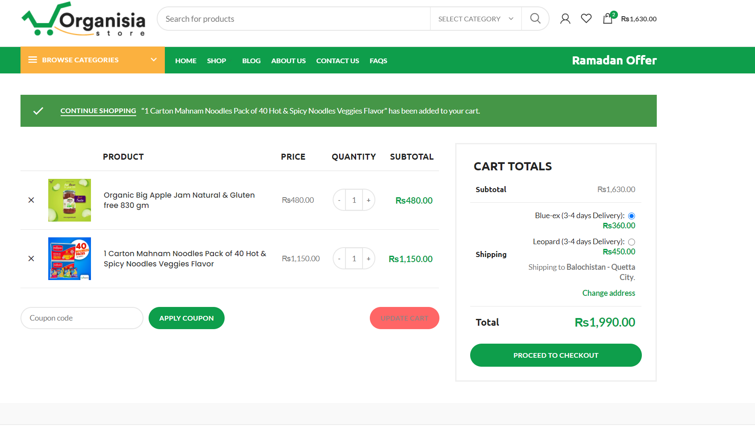Open the Shop menu item
755x438 pixels.
tap(217, 61)
